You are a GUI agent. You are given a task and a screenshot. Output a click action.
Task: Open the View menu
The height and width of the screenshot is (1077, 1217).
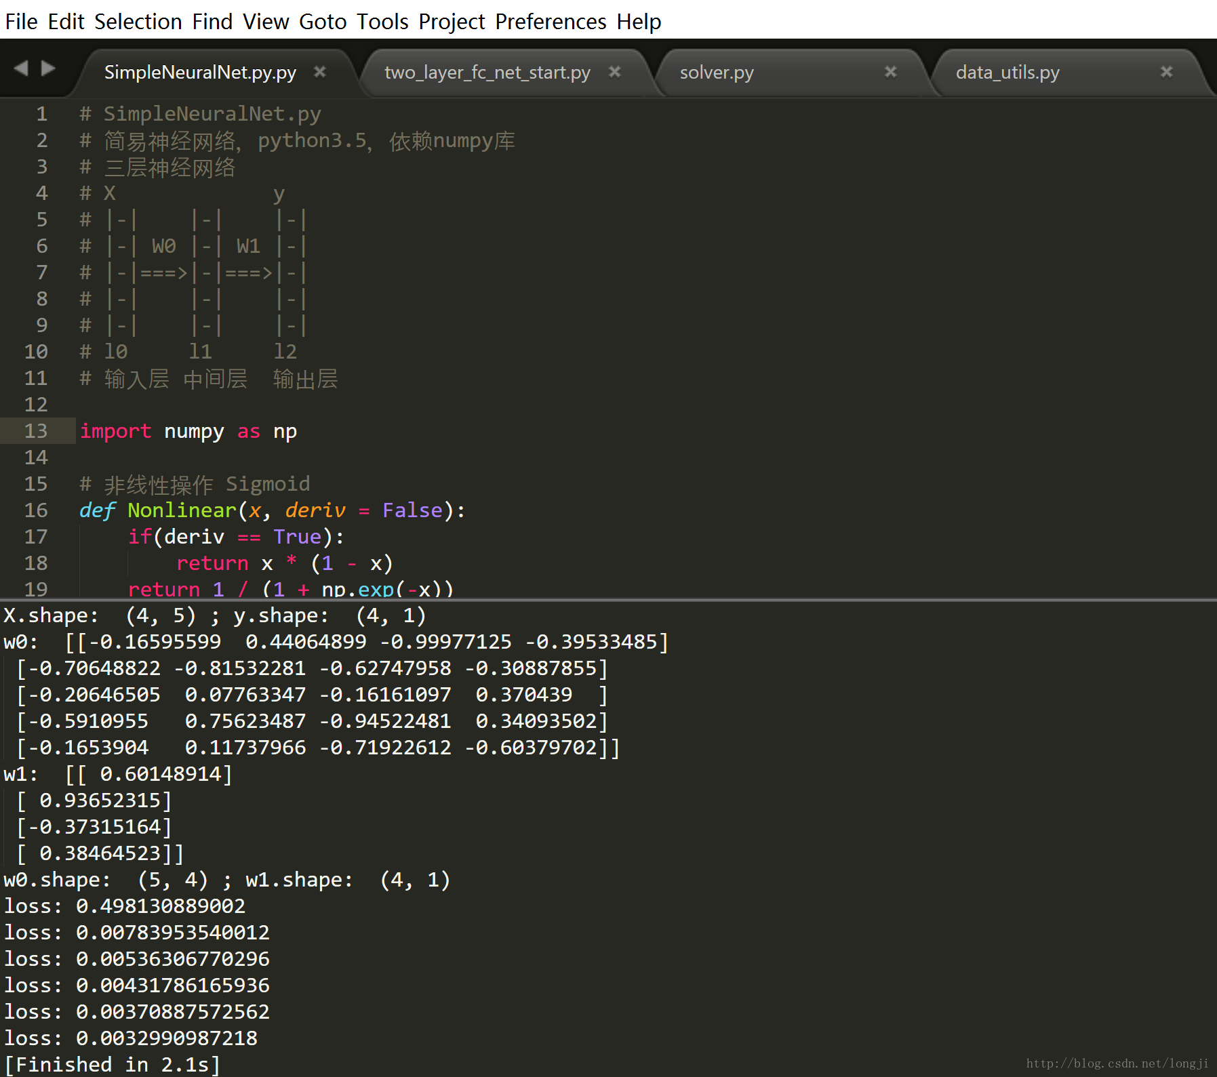266,22
